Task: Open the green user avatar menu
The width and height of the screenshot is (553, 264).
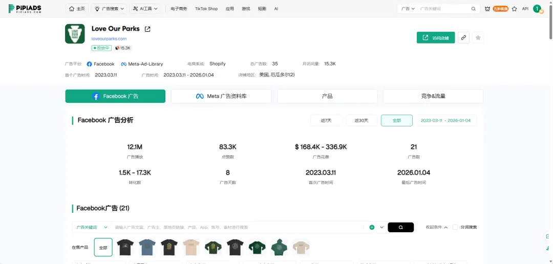Action: coord(537,9)
